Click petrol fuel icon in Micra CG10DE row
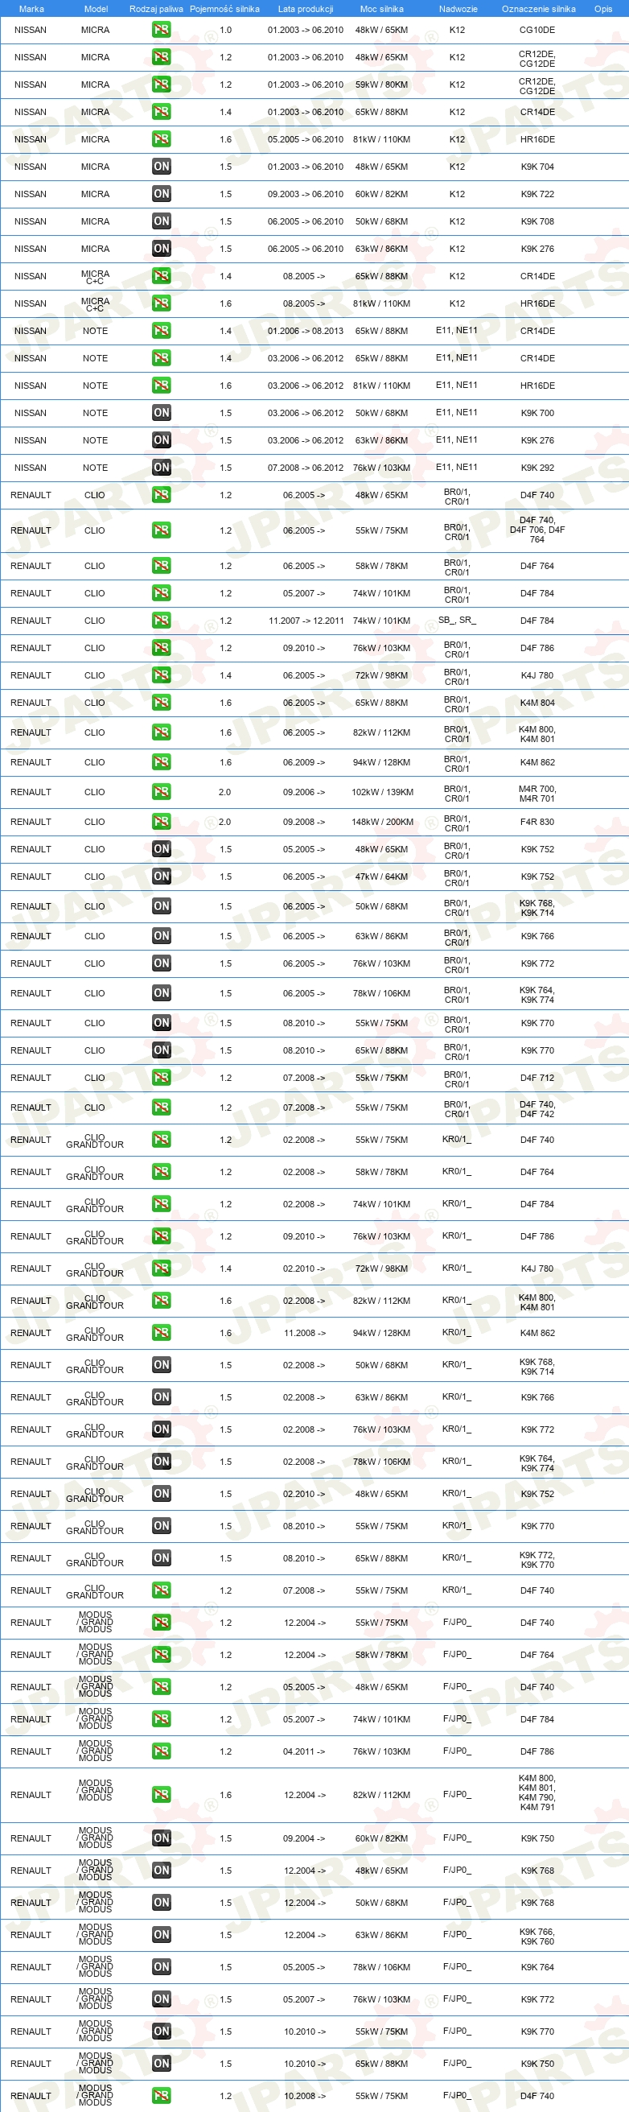629x2112 pixels. [x=162, y=30]
